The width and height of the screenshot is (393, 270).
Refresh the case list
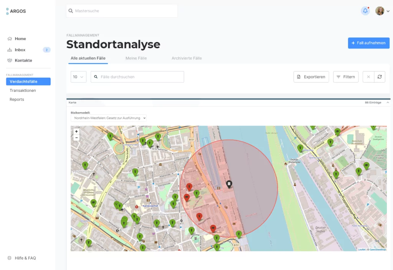click(380, 77)
